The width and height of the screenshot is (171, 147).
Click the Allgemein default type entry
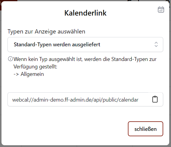pos(32,74)
